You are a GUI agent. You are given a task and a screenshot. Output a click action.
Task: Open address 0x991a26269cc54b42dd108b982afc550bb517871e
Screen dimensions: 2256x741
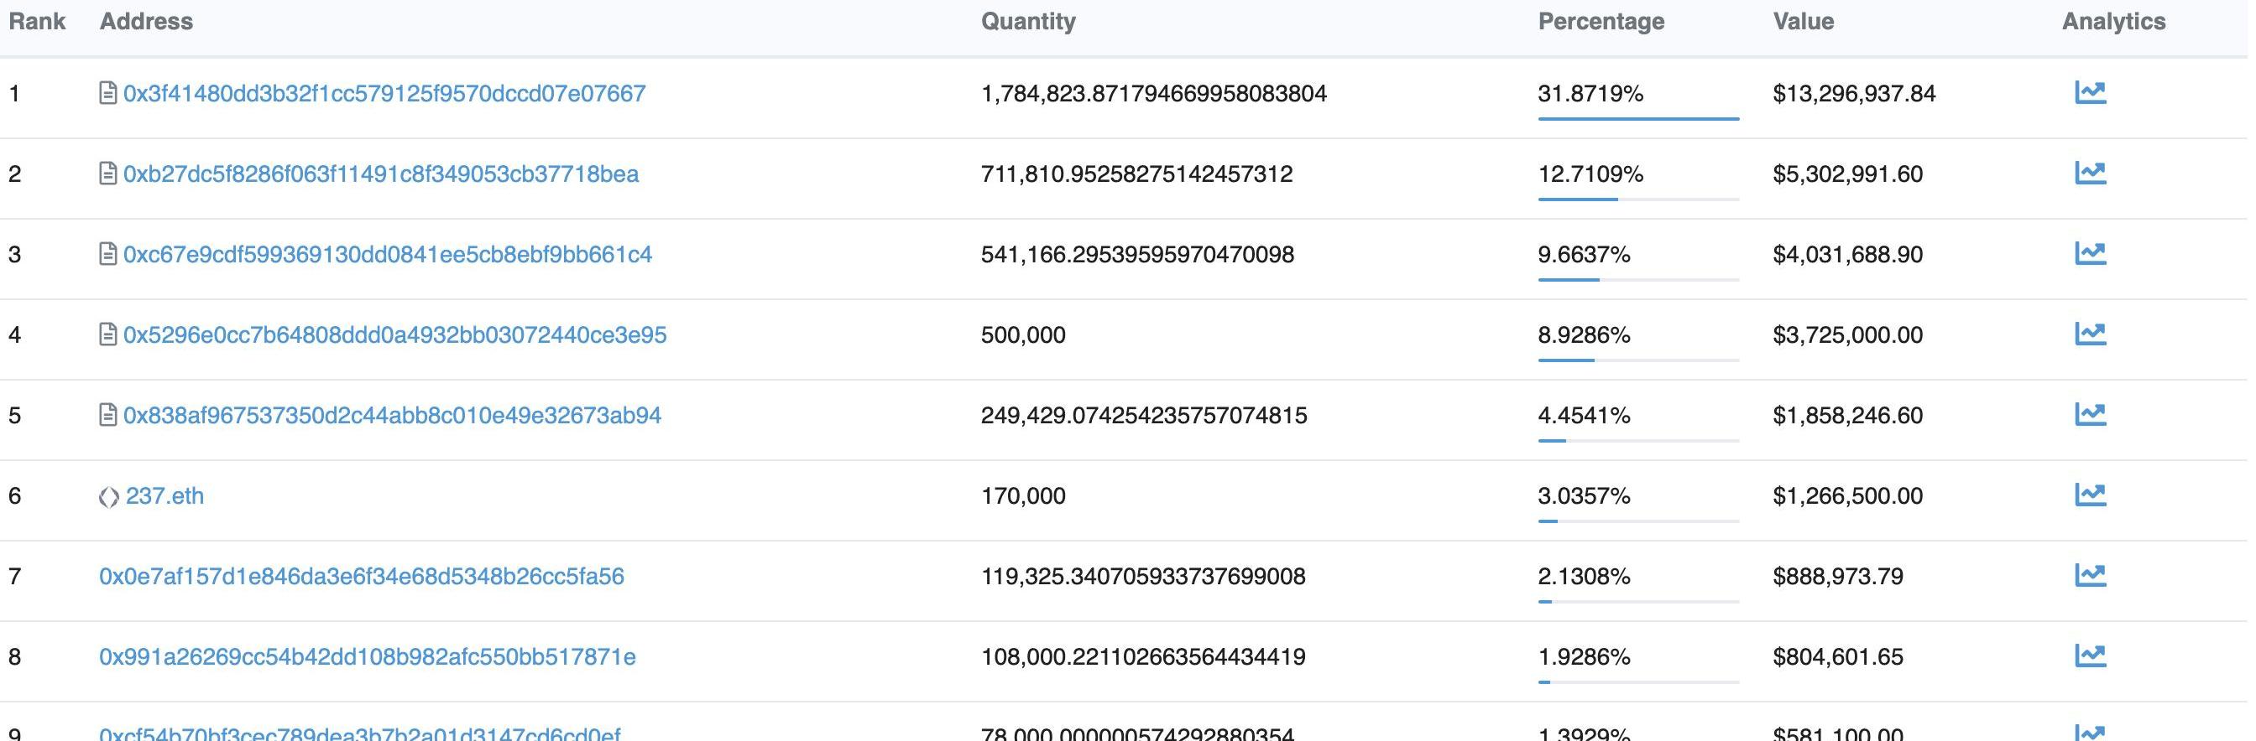(x=367, y=657)
